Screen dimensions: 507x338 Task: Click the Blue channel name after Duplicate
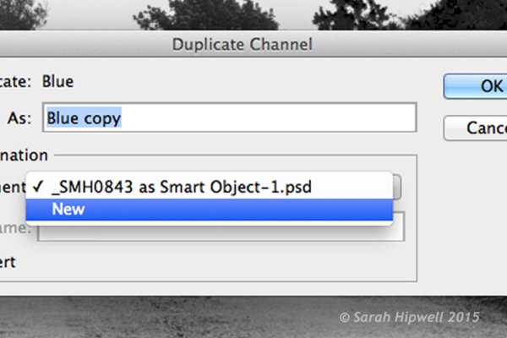click(x=57, y=82)
